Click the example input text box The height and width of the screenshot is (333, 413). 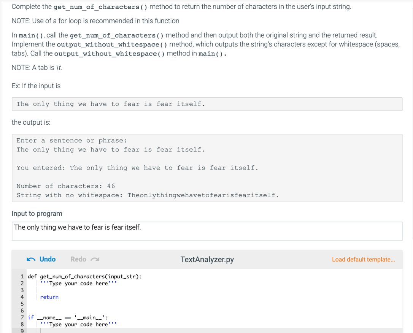207,104
